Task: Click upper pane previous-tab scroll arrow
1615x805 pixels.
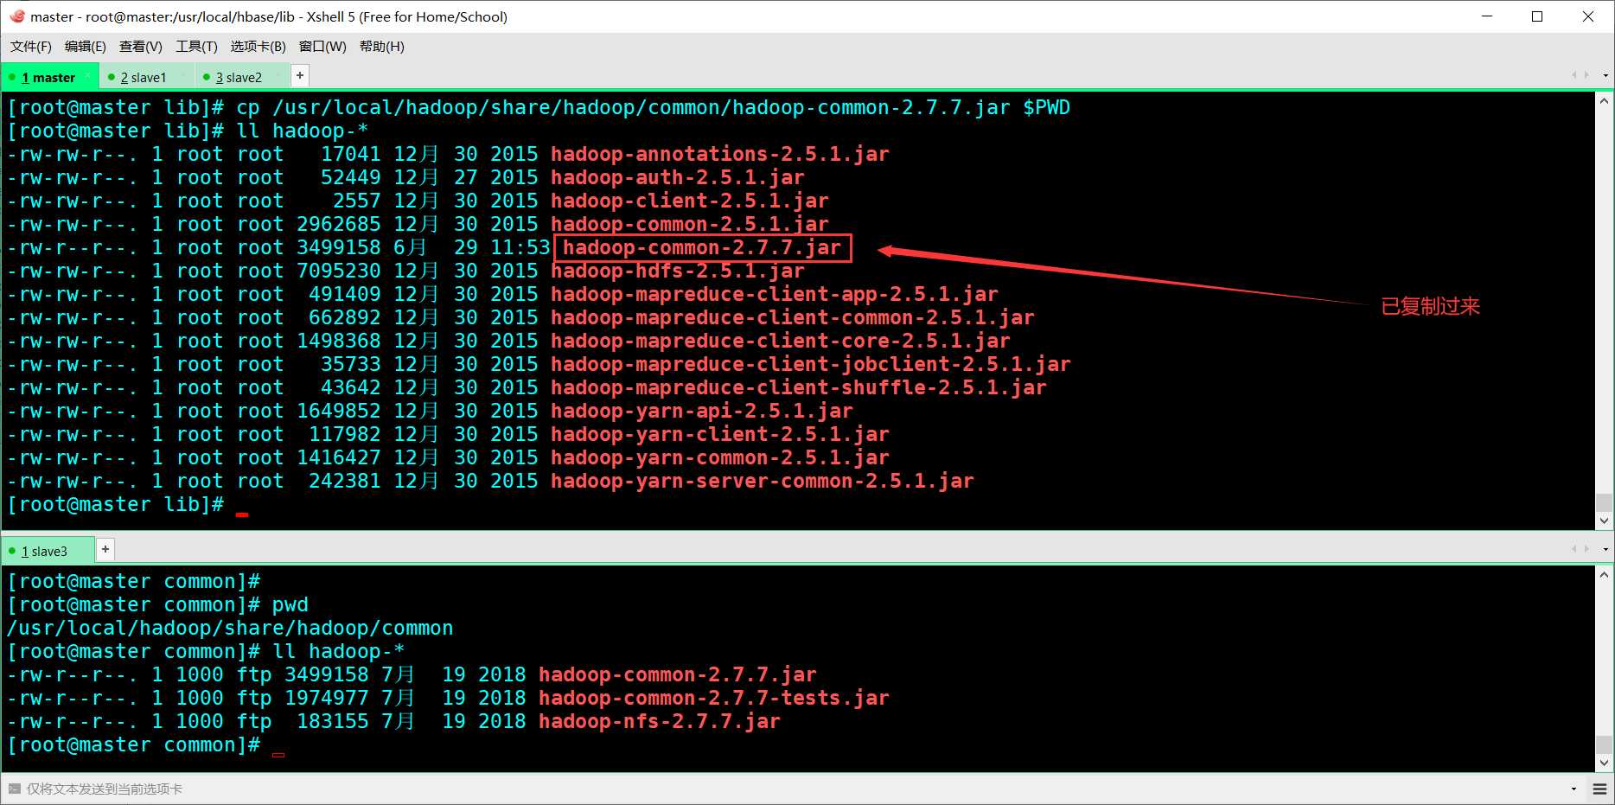Action: pos(1574,76)
